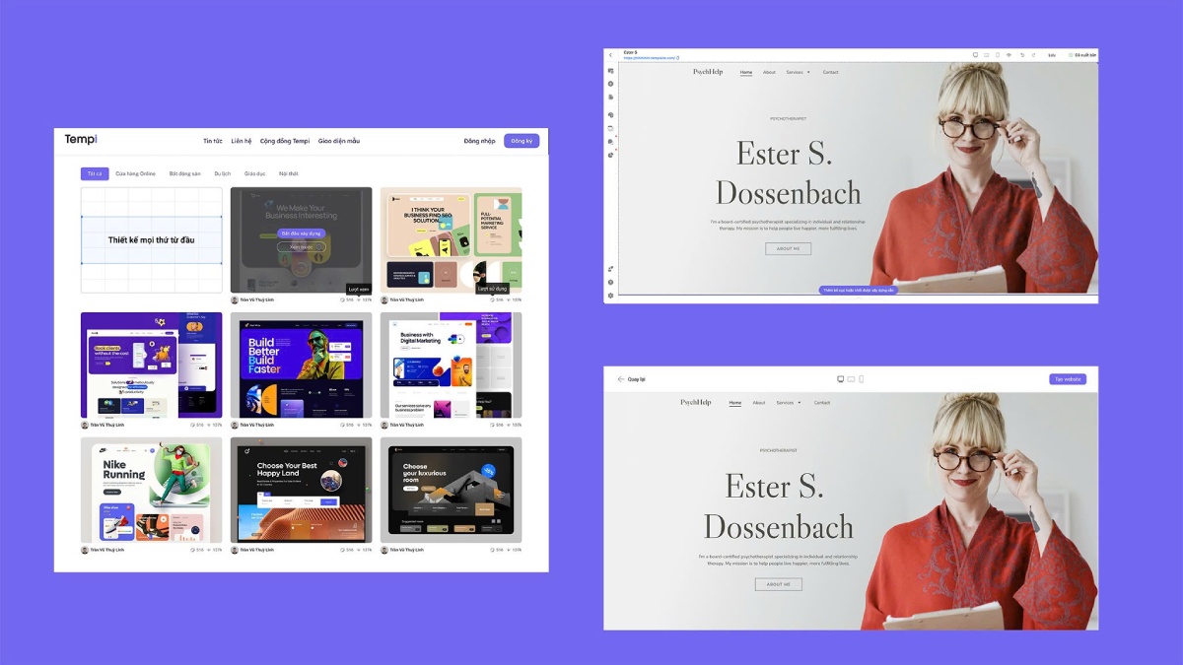Open the 'Giao diện mẫu' menu item
This screenshot has height=665, width=1183.
click(x=338, y=141)
